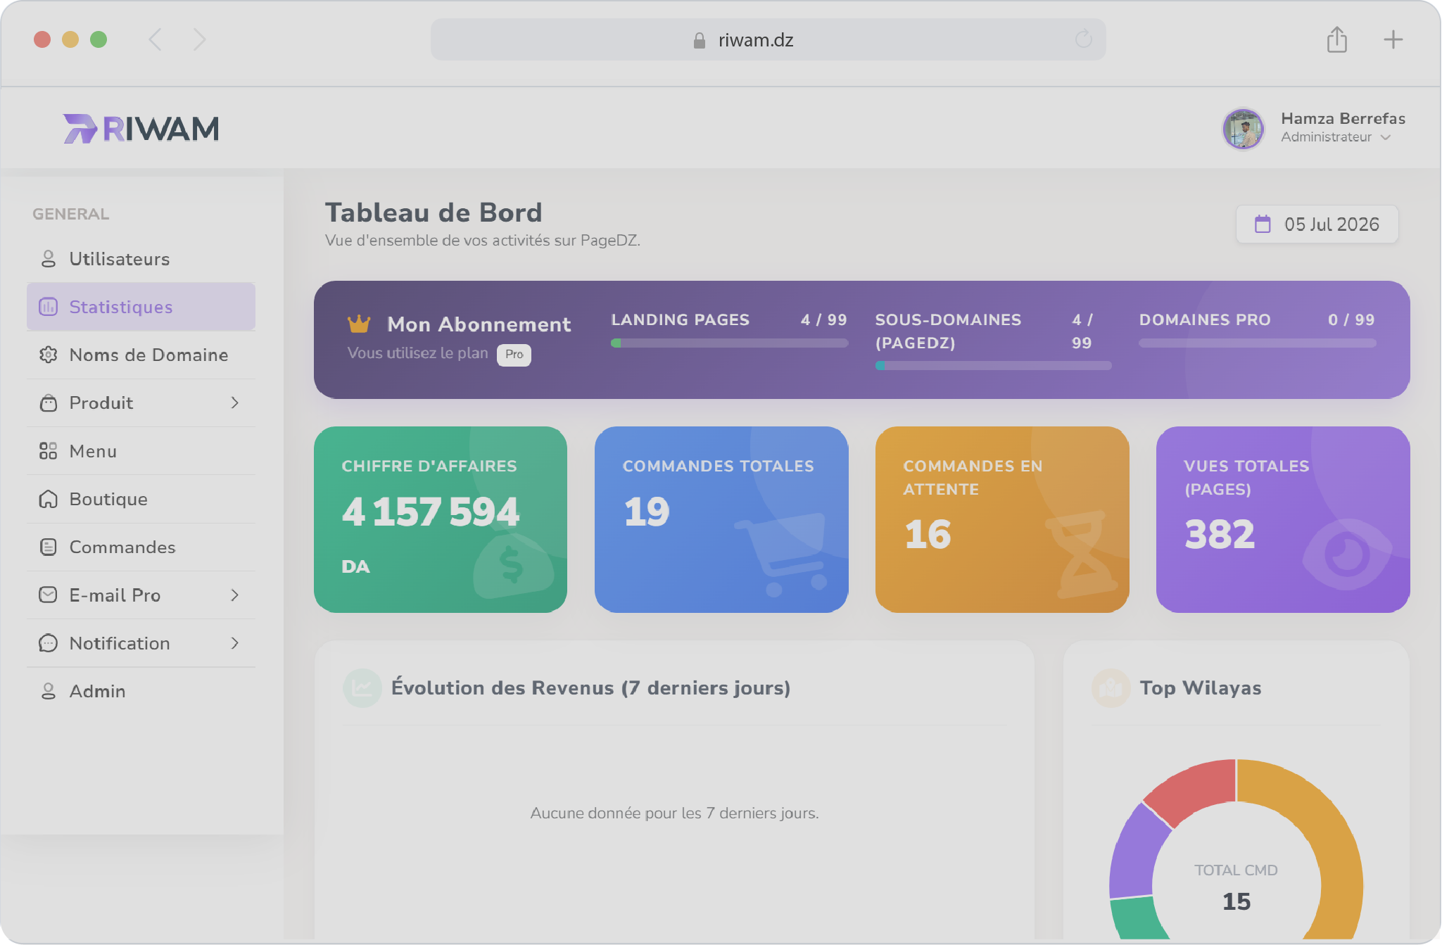Click the Landing Pages progress bar
Viewport: 1442px width, 945px height.
[x=729, y=343]
